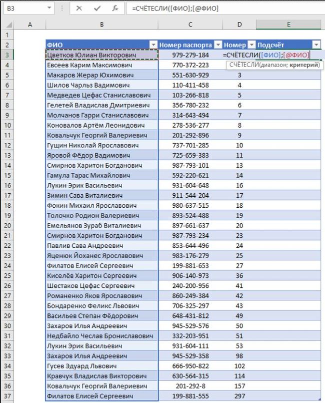Click passport number 201-292-8
Image resolution: width=325 pixels, height=403 pixels.
[x=190, y=386]
